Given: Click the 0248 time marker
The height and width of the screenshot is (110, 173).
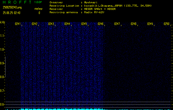Looking at the screenshot, I should click(133, 24).
